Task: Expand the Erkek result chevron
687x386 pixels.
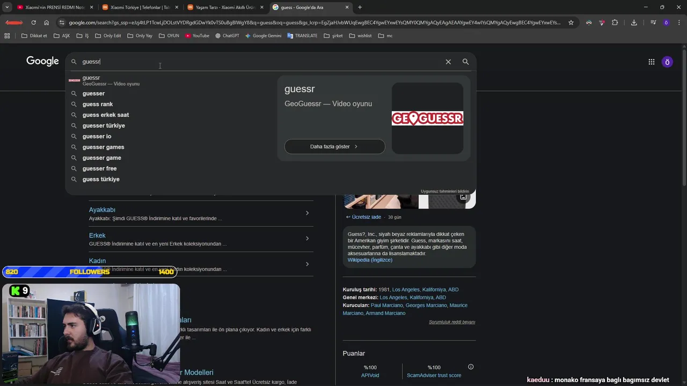Action: click(x=307, y=239)
